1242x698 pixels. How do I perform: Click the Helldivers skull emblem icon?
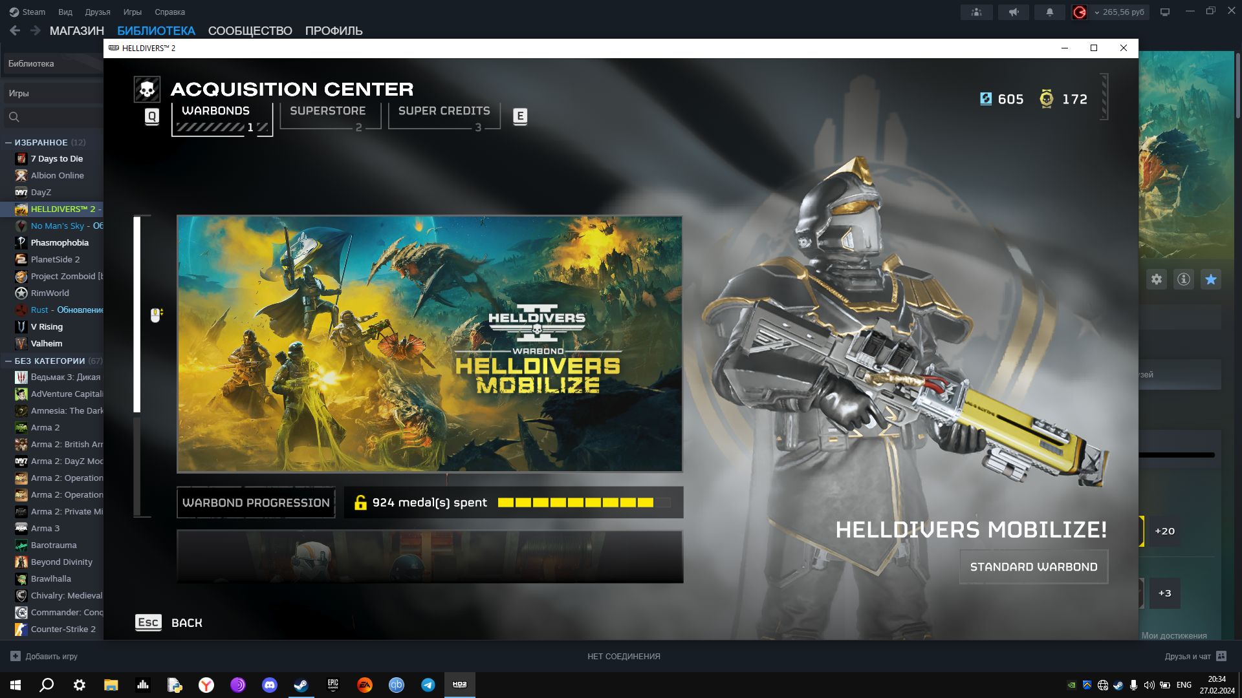pos(147,89)
